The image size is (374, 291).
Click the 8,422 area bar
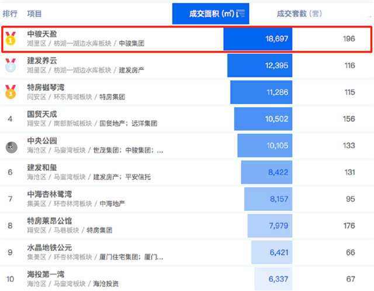click(x=266, y=172)
